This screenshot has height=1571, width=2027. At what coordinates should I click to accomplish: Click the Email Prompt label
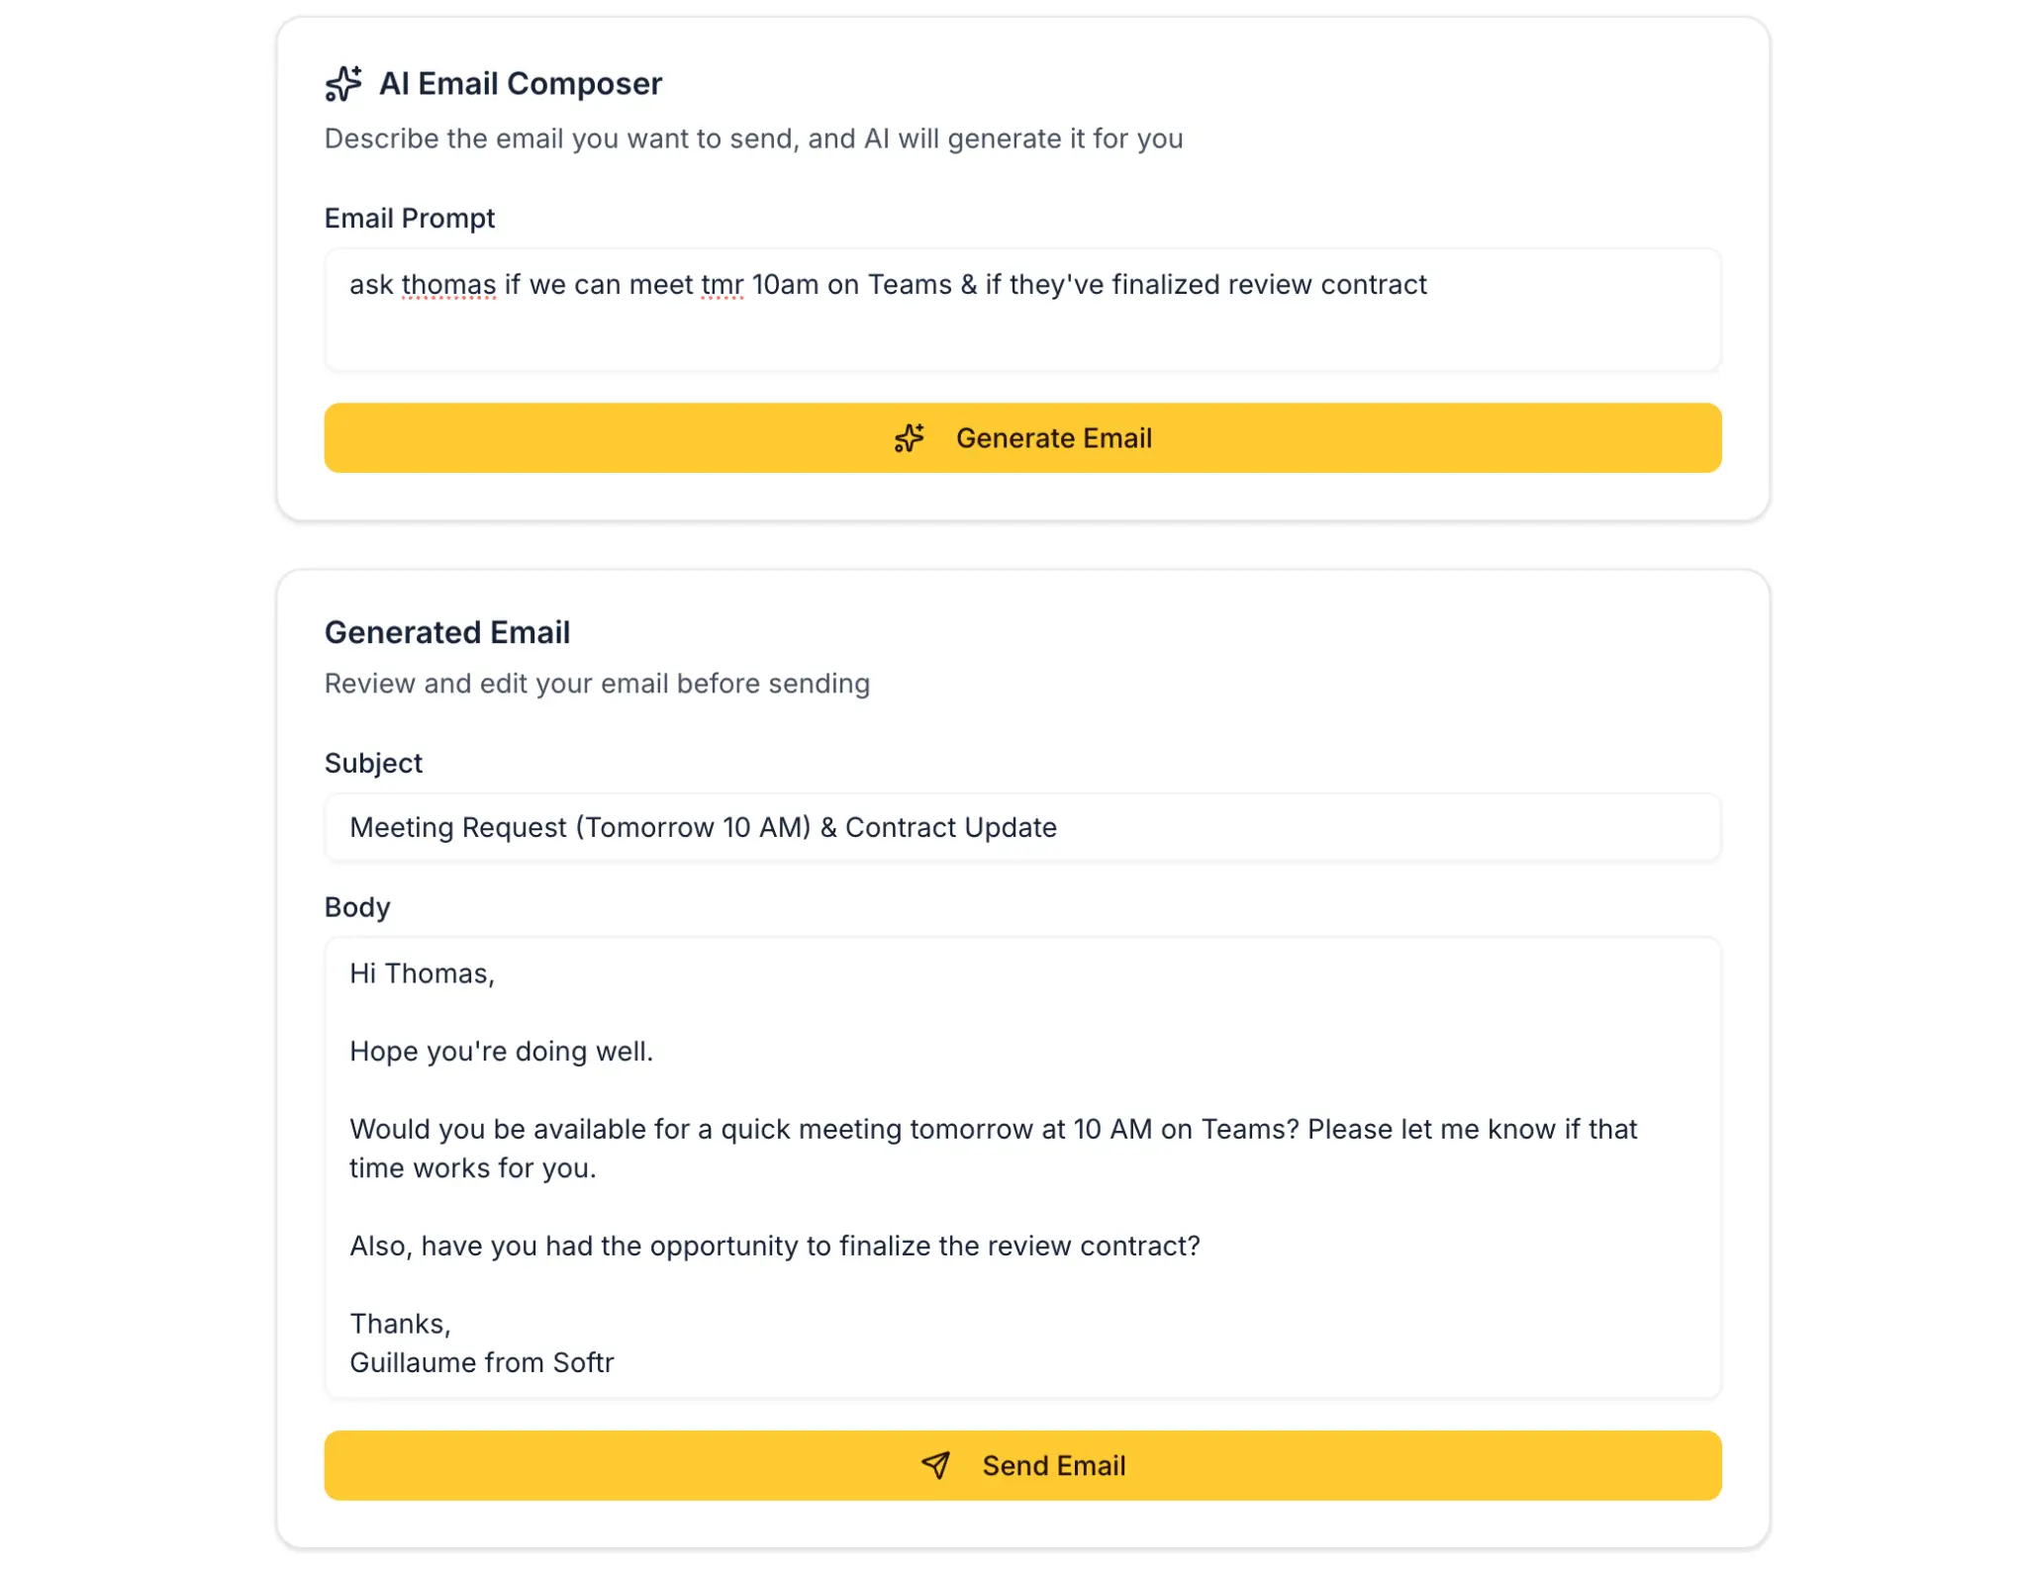tap(409, 219)
